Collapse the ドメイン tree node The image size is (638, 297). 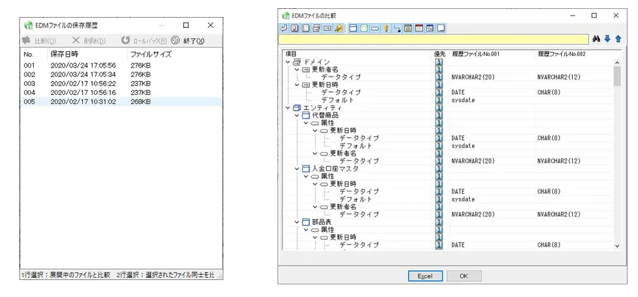tap(288, 62)
